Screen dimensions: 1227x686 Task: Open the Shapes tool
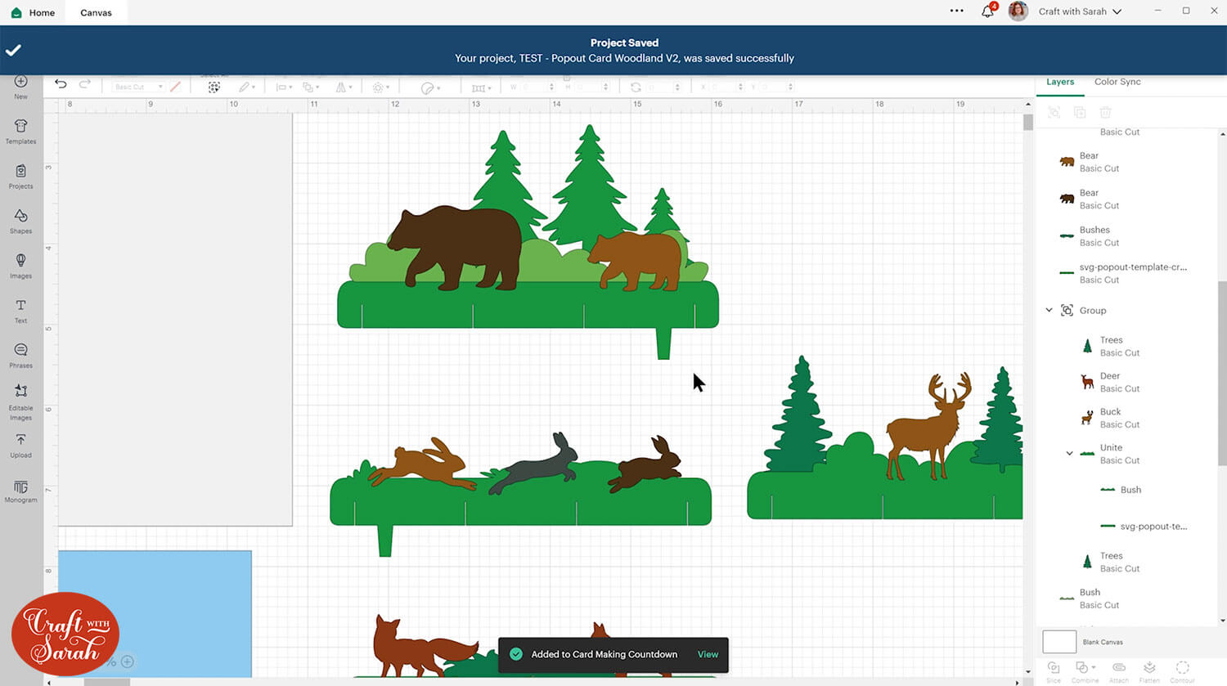21,221
